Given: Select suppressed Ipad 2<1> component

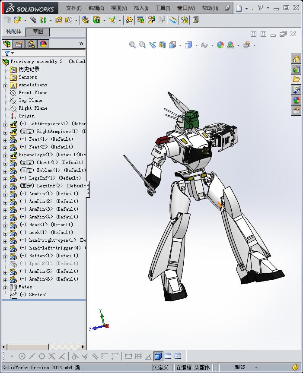Looking at the screenshot, I should coord(49,264).
